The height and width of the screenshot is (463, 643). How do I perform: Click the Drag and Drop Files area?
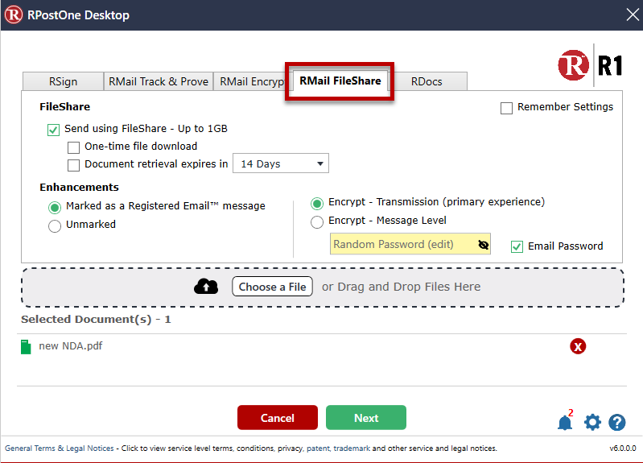(323, 287)
